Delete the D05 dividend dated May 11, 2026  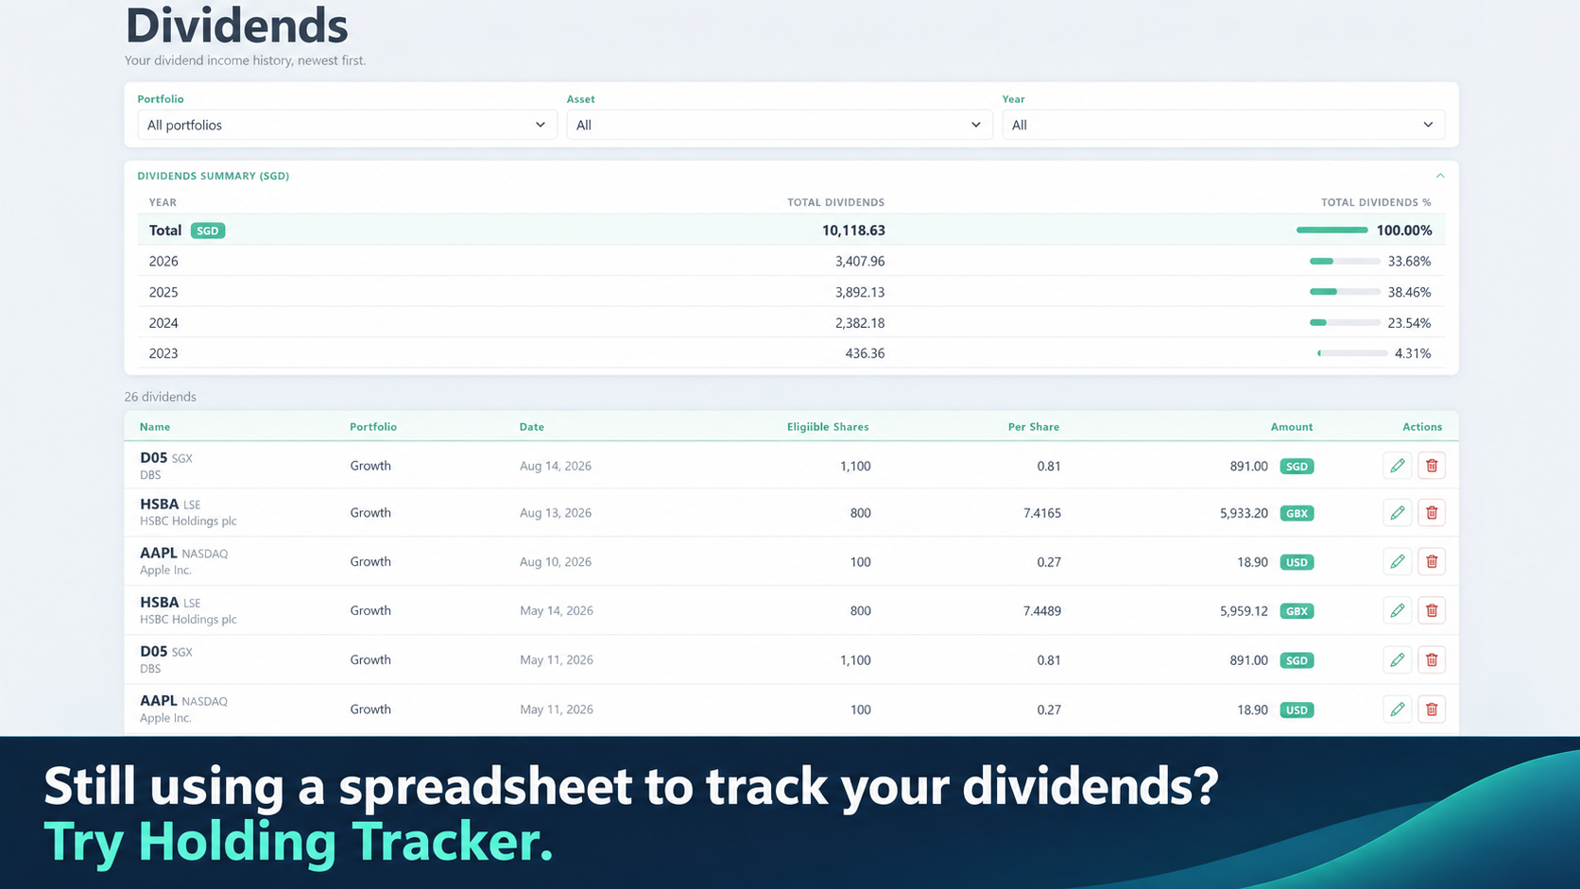(1432, 660)
